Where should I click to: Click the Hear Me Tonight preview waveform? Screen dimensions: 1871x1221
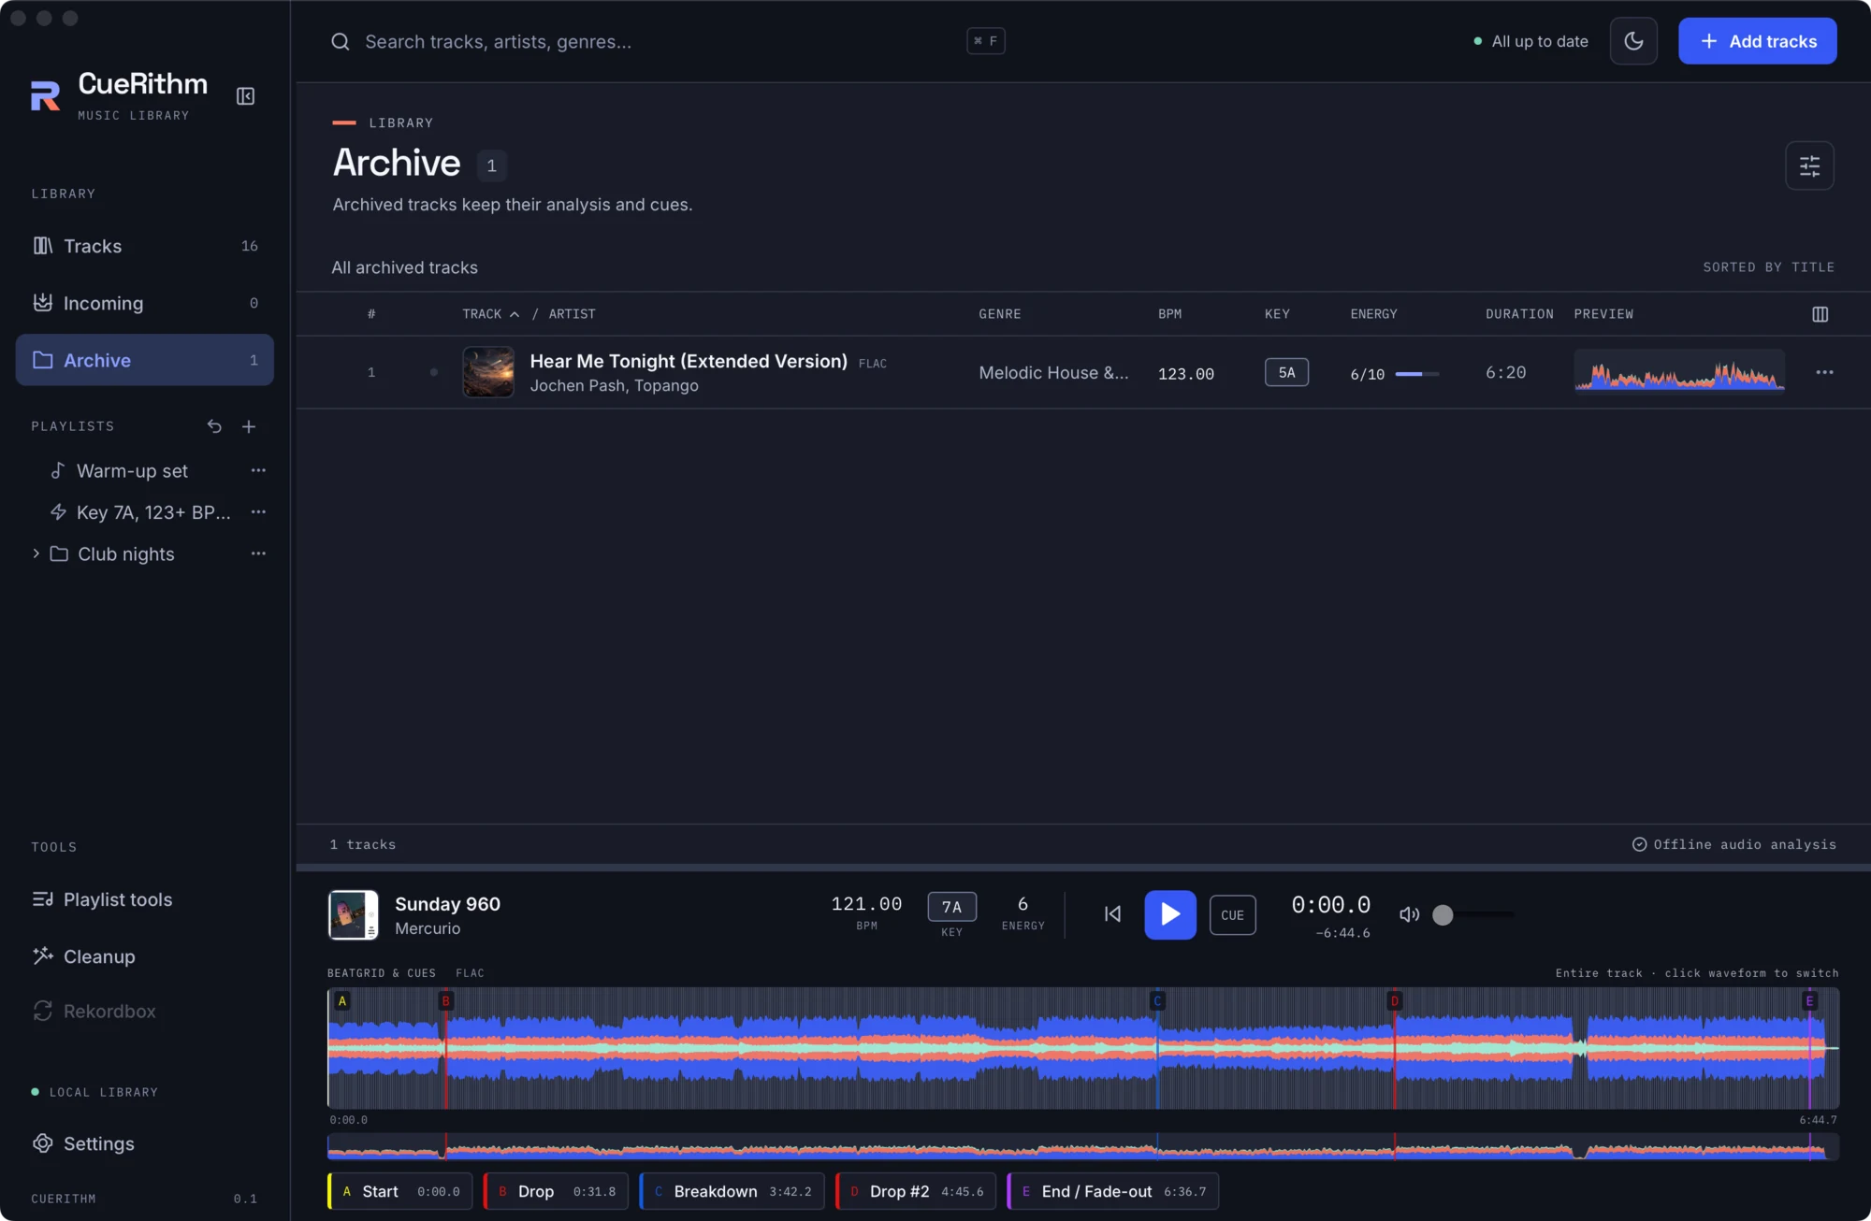click(x=1679, y=372)
